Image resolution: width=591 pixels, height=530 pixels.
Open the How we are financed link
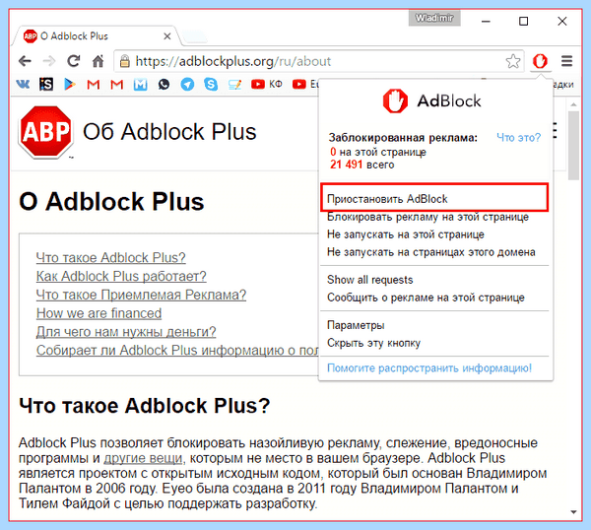click(98, 313)
